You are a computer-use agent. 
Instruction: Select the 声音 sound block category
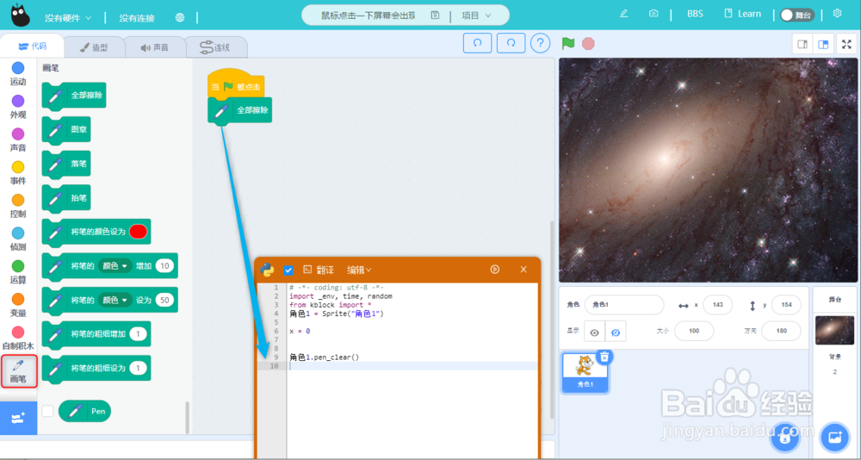[x=18, y=140]
